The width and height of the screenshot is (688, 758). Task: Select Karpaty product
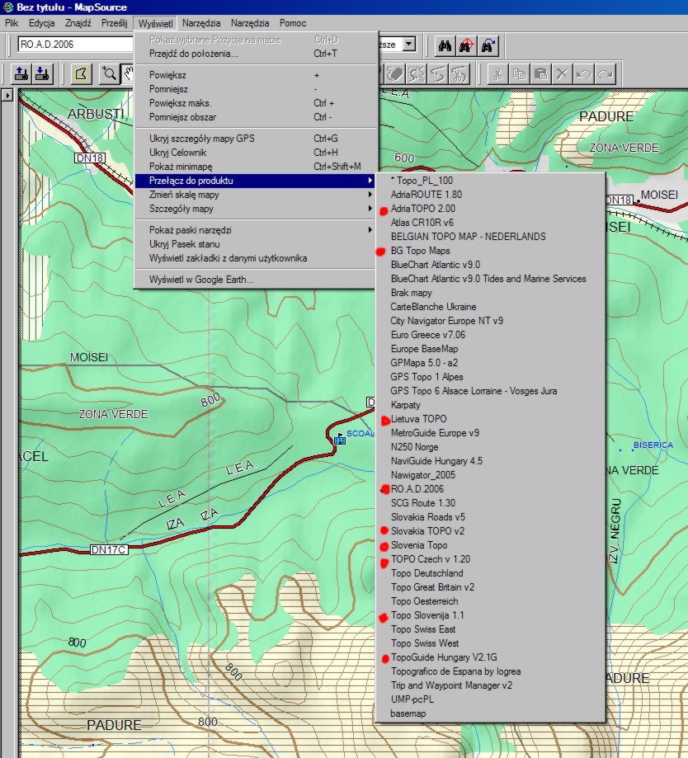coord(490,405)
